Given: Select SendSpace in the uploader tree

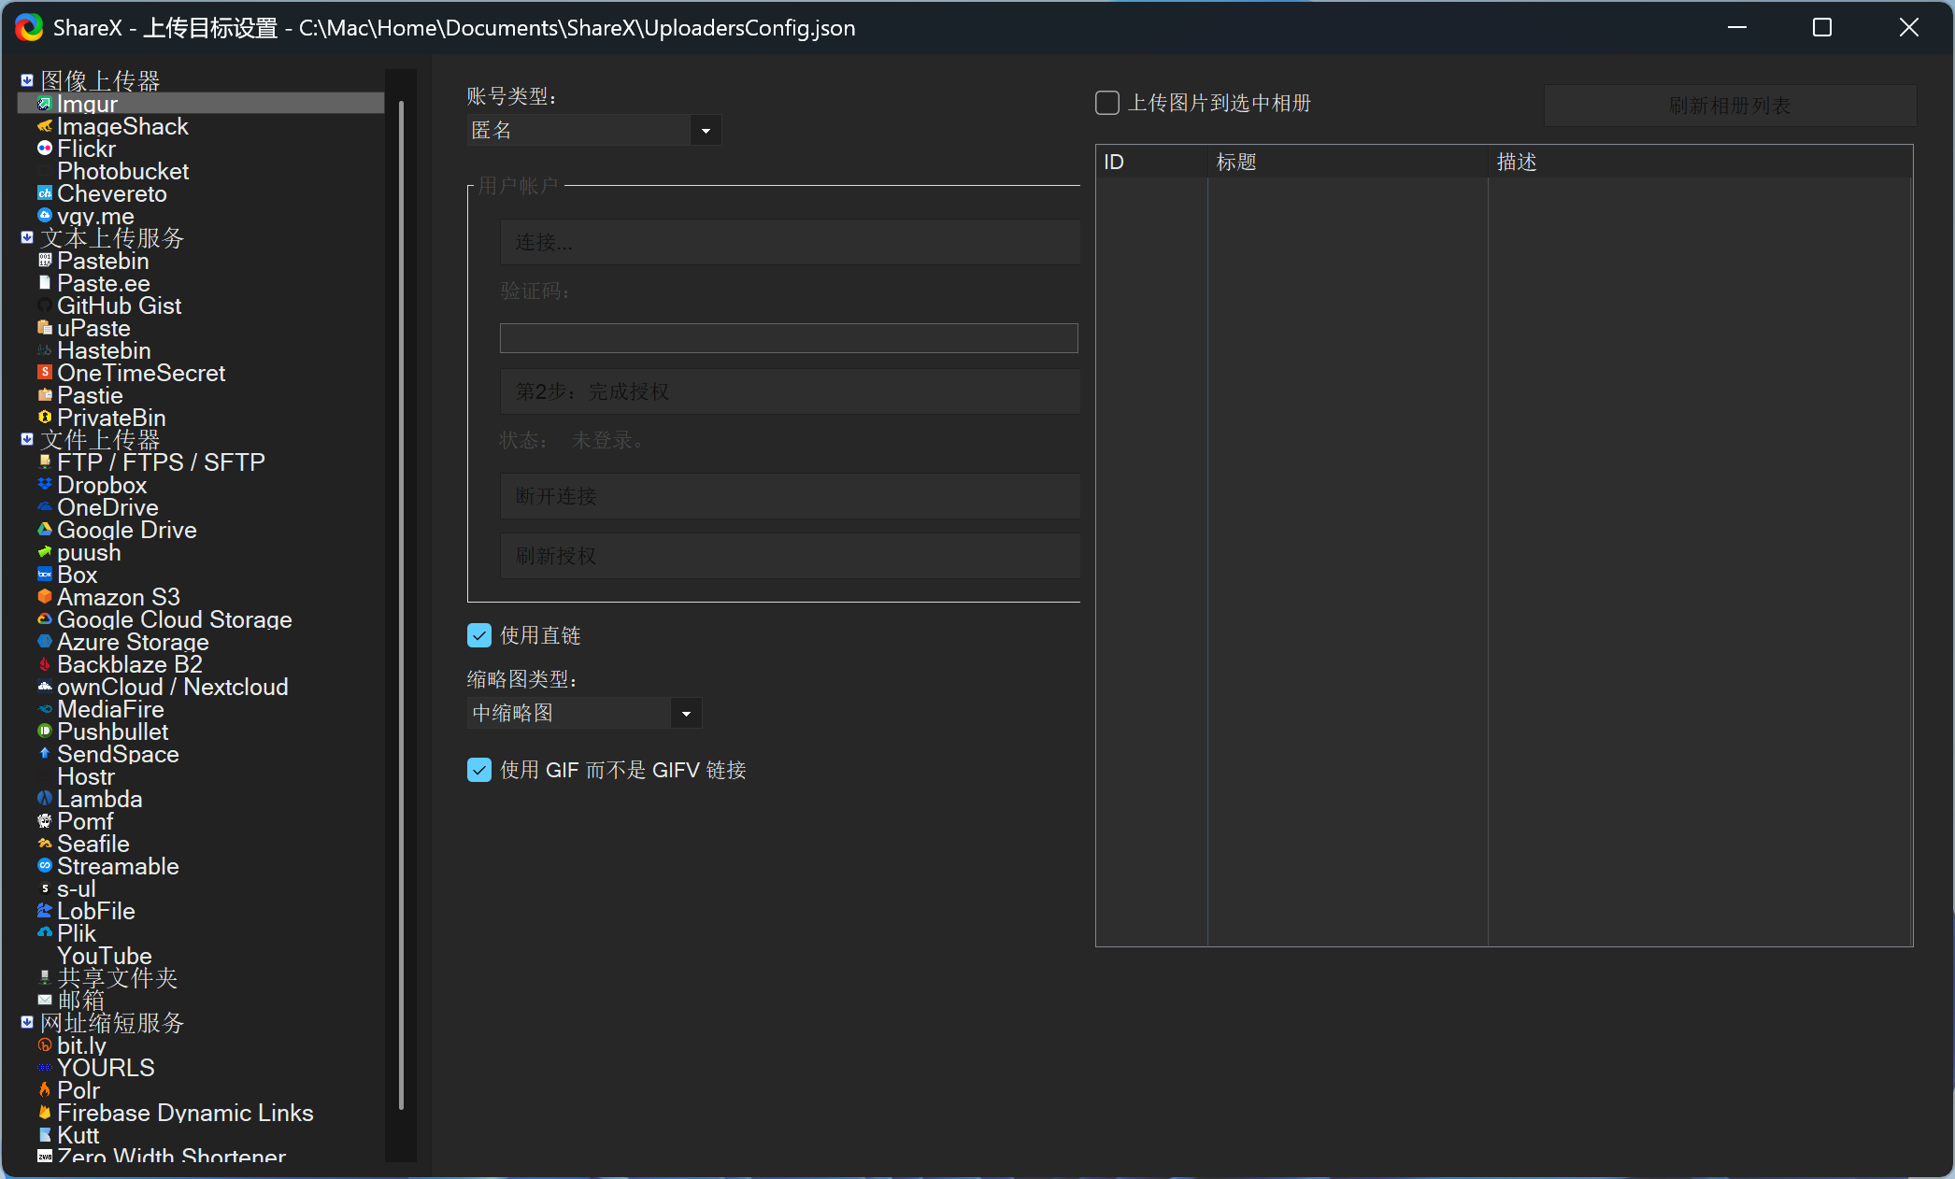Looking at the screenshot, I should [x=118, y=754].
